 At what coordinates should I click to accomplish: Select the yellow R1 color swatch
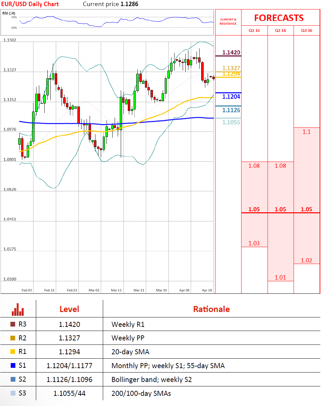[13, 352]
